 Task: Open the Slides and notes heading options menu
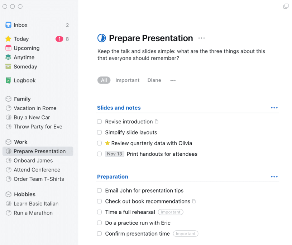click(274, 108)
